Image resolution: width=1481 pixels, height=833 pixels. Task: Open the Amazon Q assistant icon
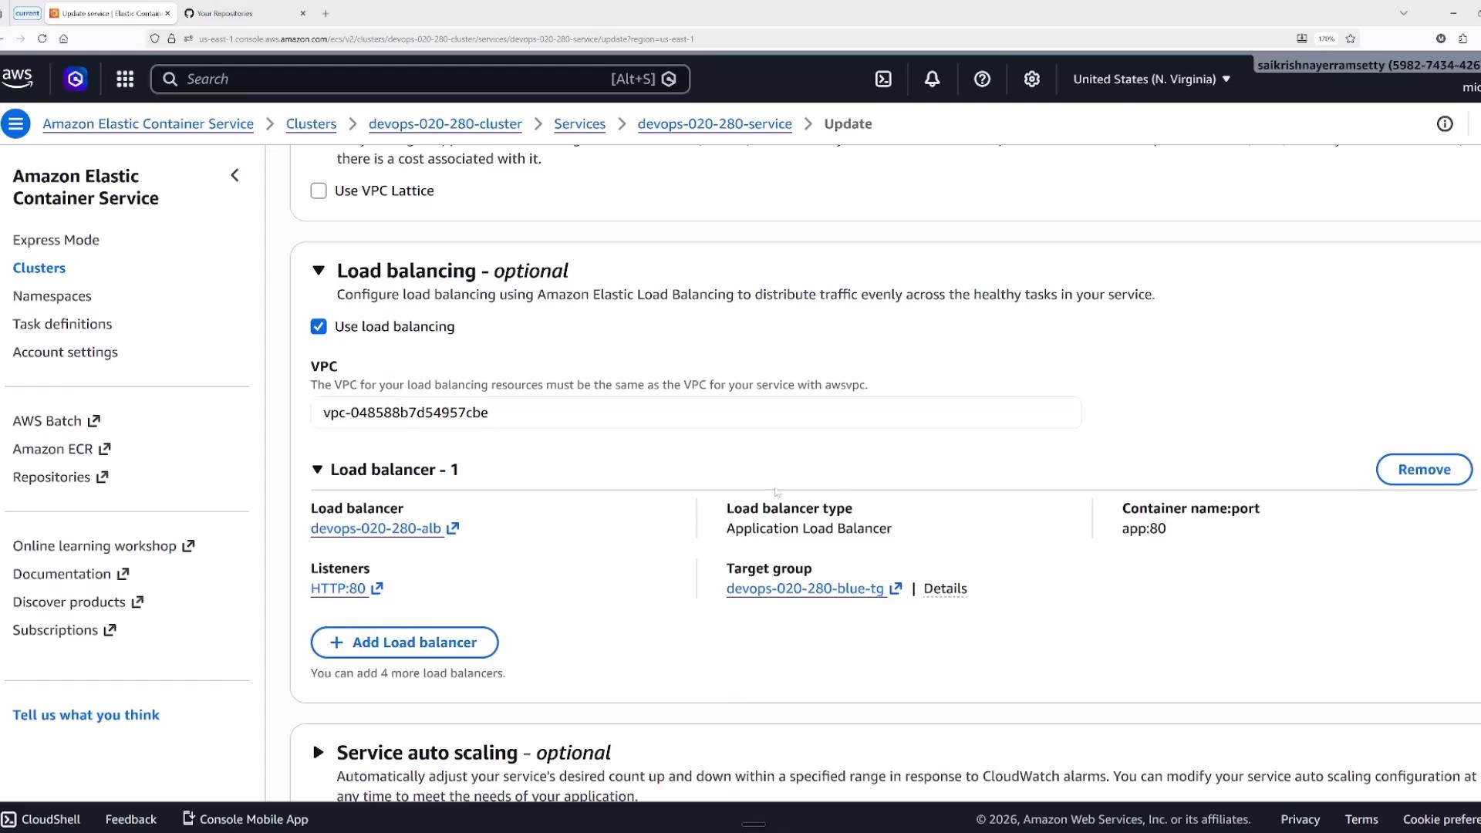coord(76,79)
